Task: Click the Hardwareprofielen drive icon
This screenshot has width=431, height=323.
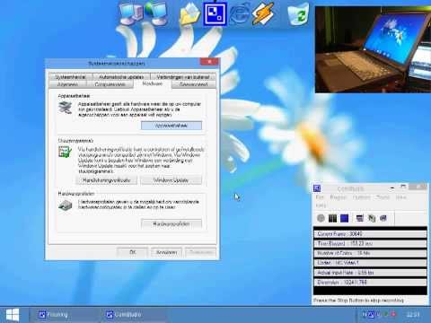Action: [66, 205]
